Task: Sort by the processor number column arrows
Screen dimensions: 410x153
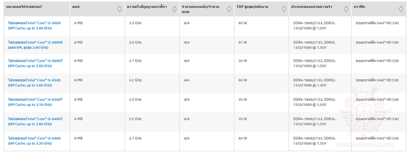Action: 65,9
